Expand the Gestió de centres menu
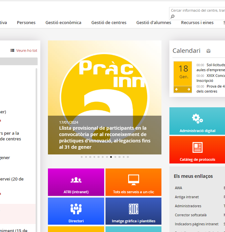Screen dimensions: 225x232 tap(109, 23)
